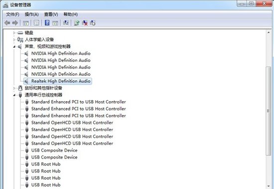Expand the 人体学输入设备 category
The height and width of the screenshot is (189, 274).
[14, 40]
